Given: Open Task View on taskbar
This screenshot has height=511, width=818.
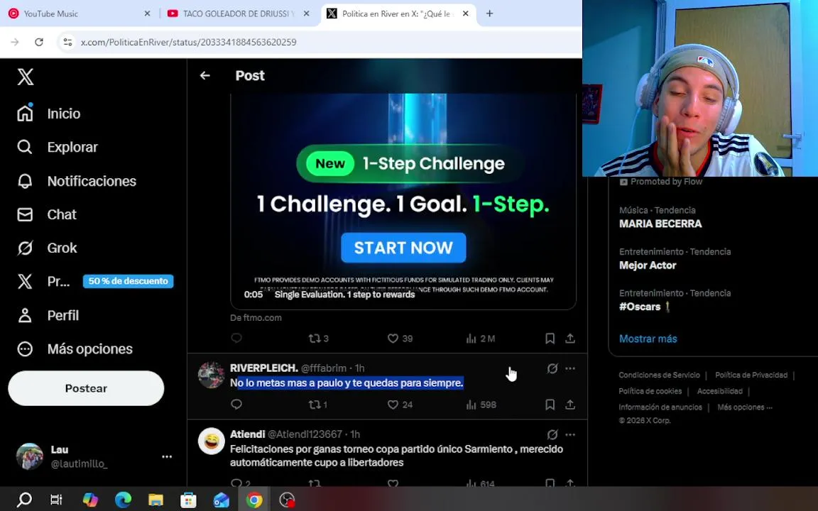Looking at the screenshot, I should pyautogui.click(x=56, y=500).
